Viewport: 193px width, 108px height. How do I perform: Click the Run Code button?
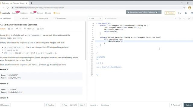coord(176,105)
